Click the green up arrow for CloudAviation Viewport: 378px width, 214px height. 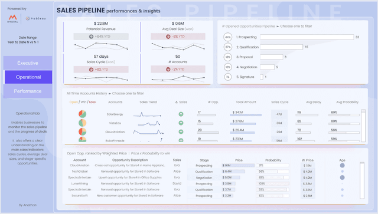coord(181,132)
